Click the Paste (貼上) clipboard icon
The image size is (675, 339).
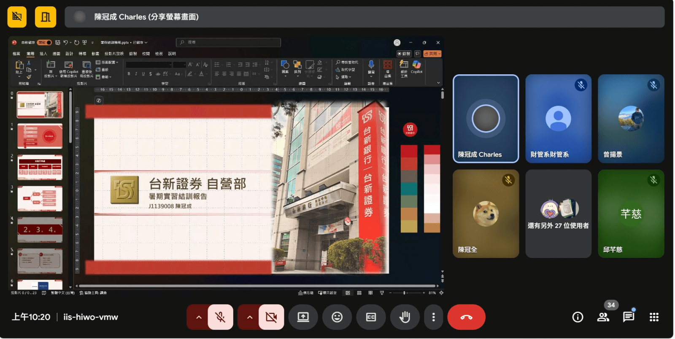(19, 65)
